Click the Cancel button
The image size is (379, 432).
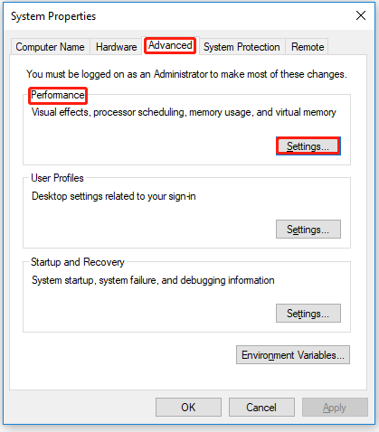261,408
